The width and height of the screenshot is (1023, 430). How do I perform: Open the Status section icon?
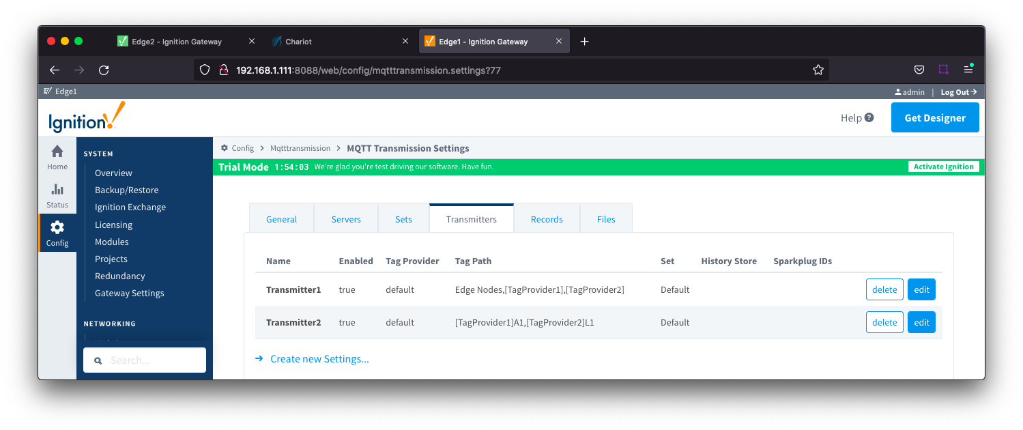(x=57, y=195)
